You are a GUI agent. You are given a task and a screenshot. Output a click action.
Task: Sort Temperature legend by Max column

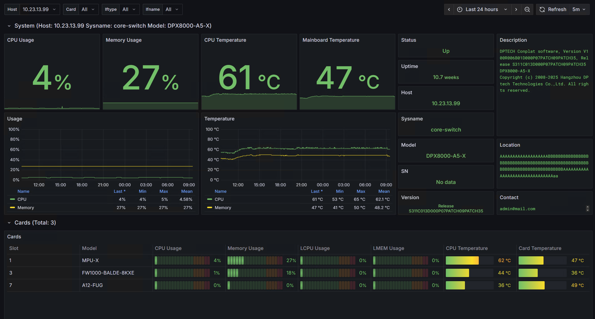pos(361,191)
